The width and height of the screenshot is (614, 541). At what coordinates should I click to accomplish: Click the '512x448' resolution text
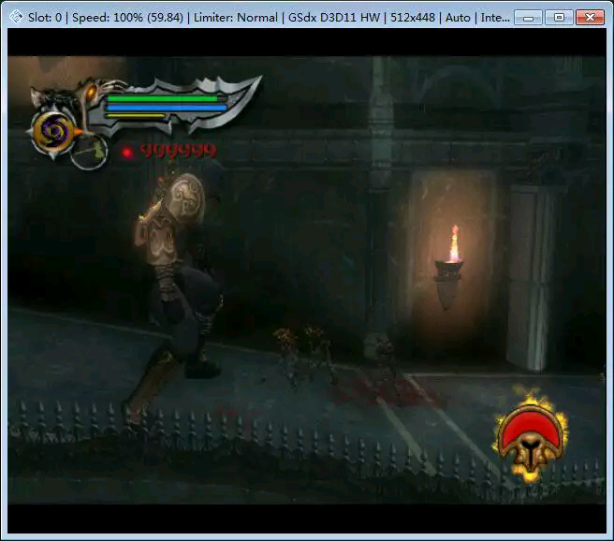pyautogui.click(x=413, y=18)
